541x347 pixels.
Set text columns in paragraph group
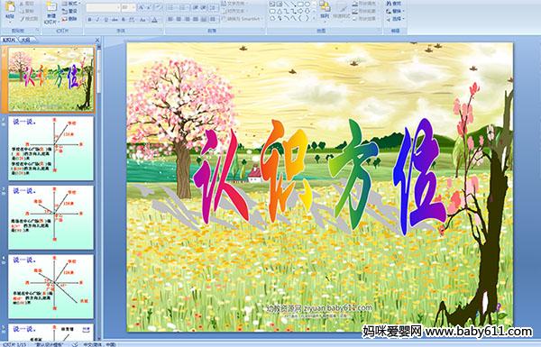coord(213,19)
